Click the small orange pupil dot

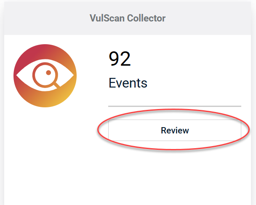(48, 73)
